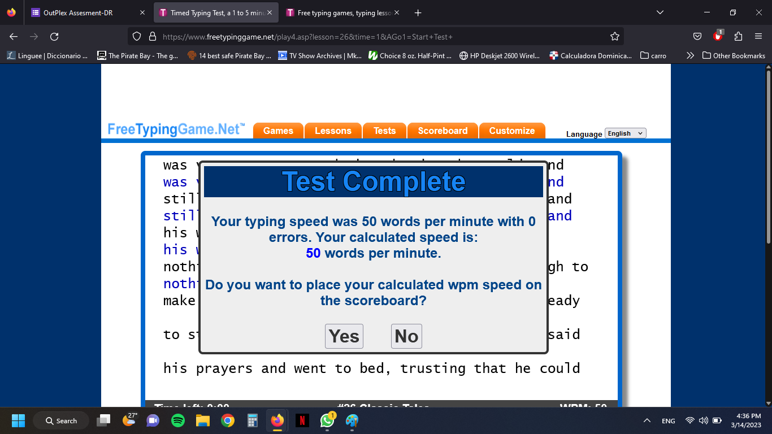The height and width of the screenshot is (434, 772).
Task: Launch Paint from the taskbar
Action: (352, 420)
